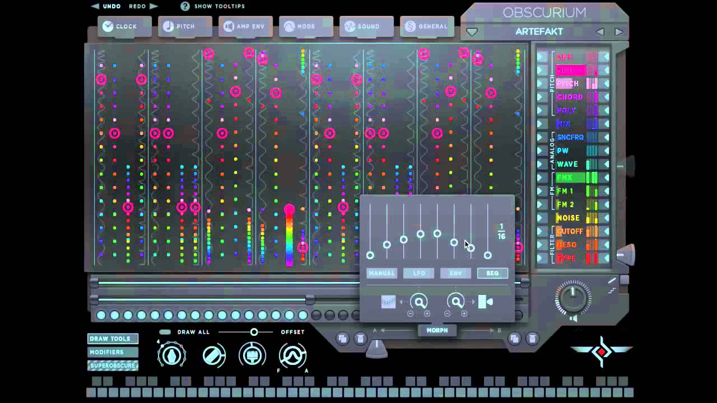Click the master volume knob

(572, 298)
